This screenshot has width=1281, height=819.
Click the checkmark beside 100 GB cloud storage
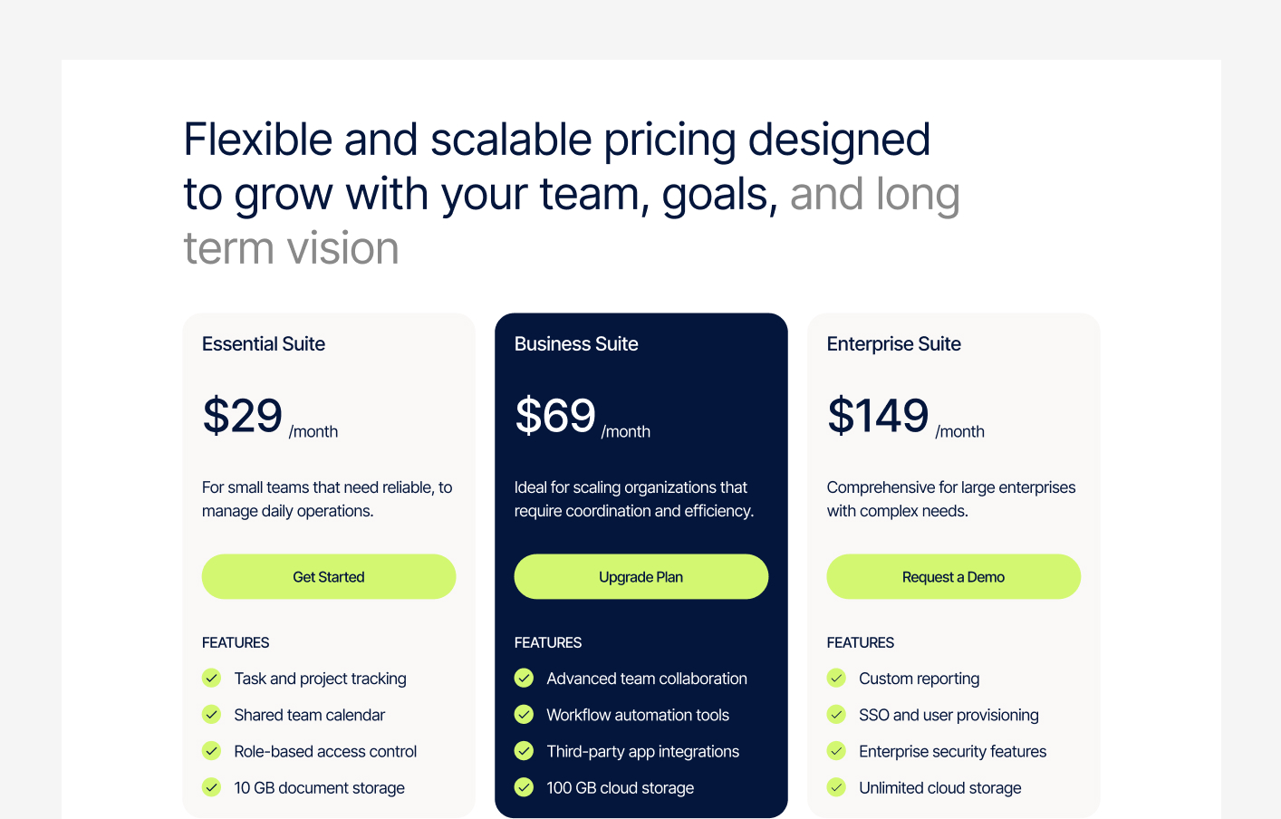coord(524,787)
